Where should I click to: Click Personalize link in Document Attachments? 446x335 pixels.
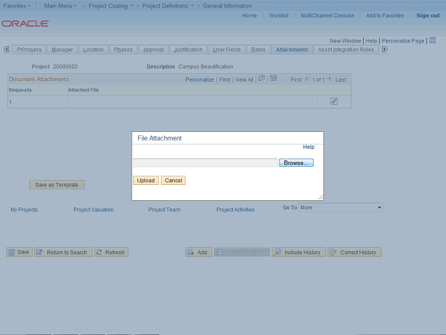[x=199, y=80]
